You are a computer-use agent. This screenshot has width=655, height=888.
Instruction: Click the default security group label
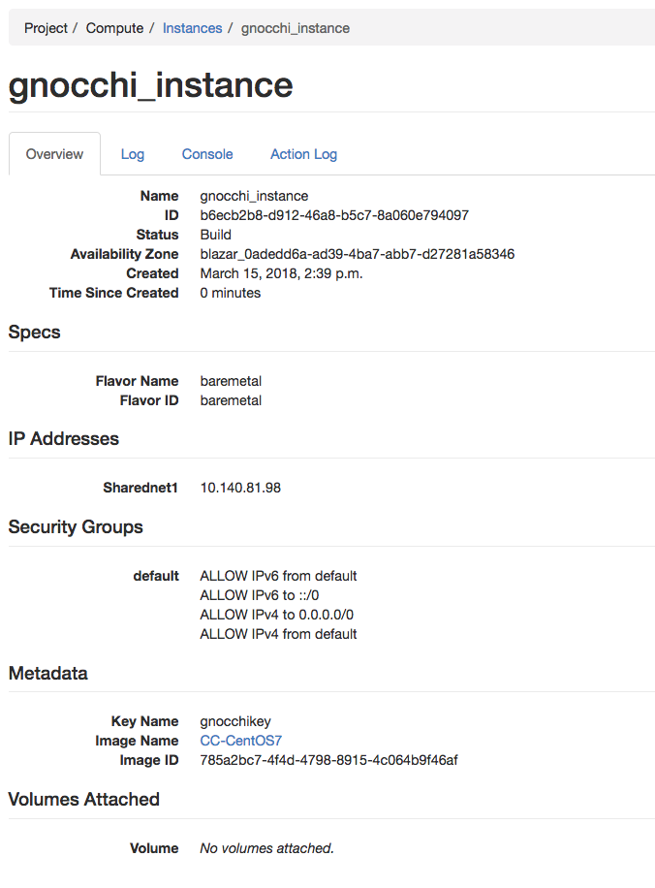(156, 576)
